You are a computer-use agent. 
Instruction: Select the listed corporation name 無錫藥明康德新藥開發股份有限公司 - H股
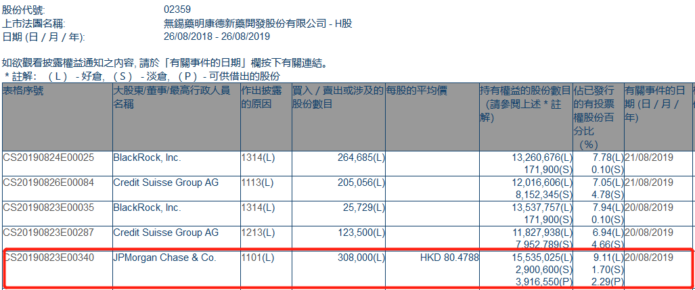pos(258,24)
